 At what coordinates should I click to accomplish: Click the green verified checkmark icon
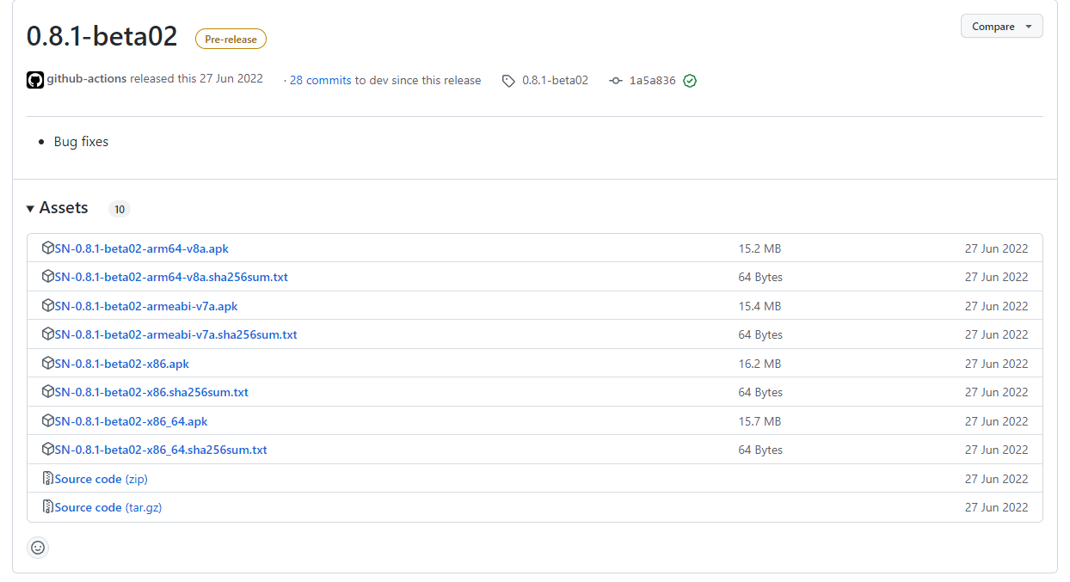coord(690,81)
